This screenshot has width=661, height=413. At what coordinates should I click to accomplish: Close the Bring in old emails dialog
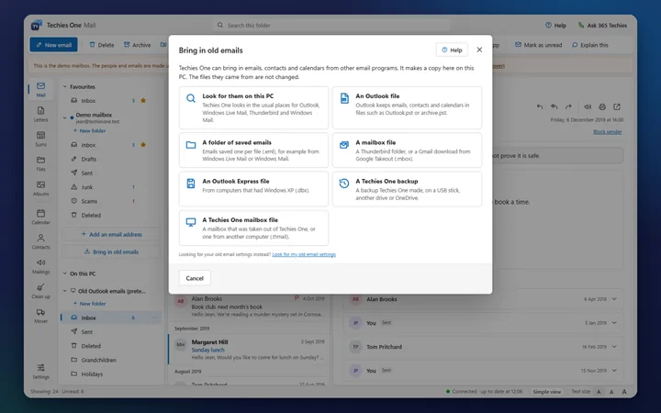pos(479,50)
